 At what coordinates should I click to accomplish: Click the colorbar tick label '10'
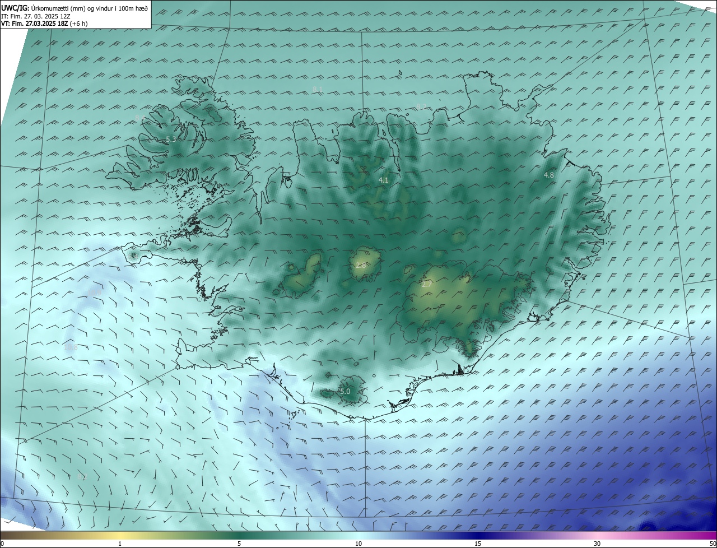(358, 544)
